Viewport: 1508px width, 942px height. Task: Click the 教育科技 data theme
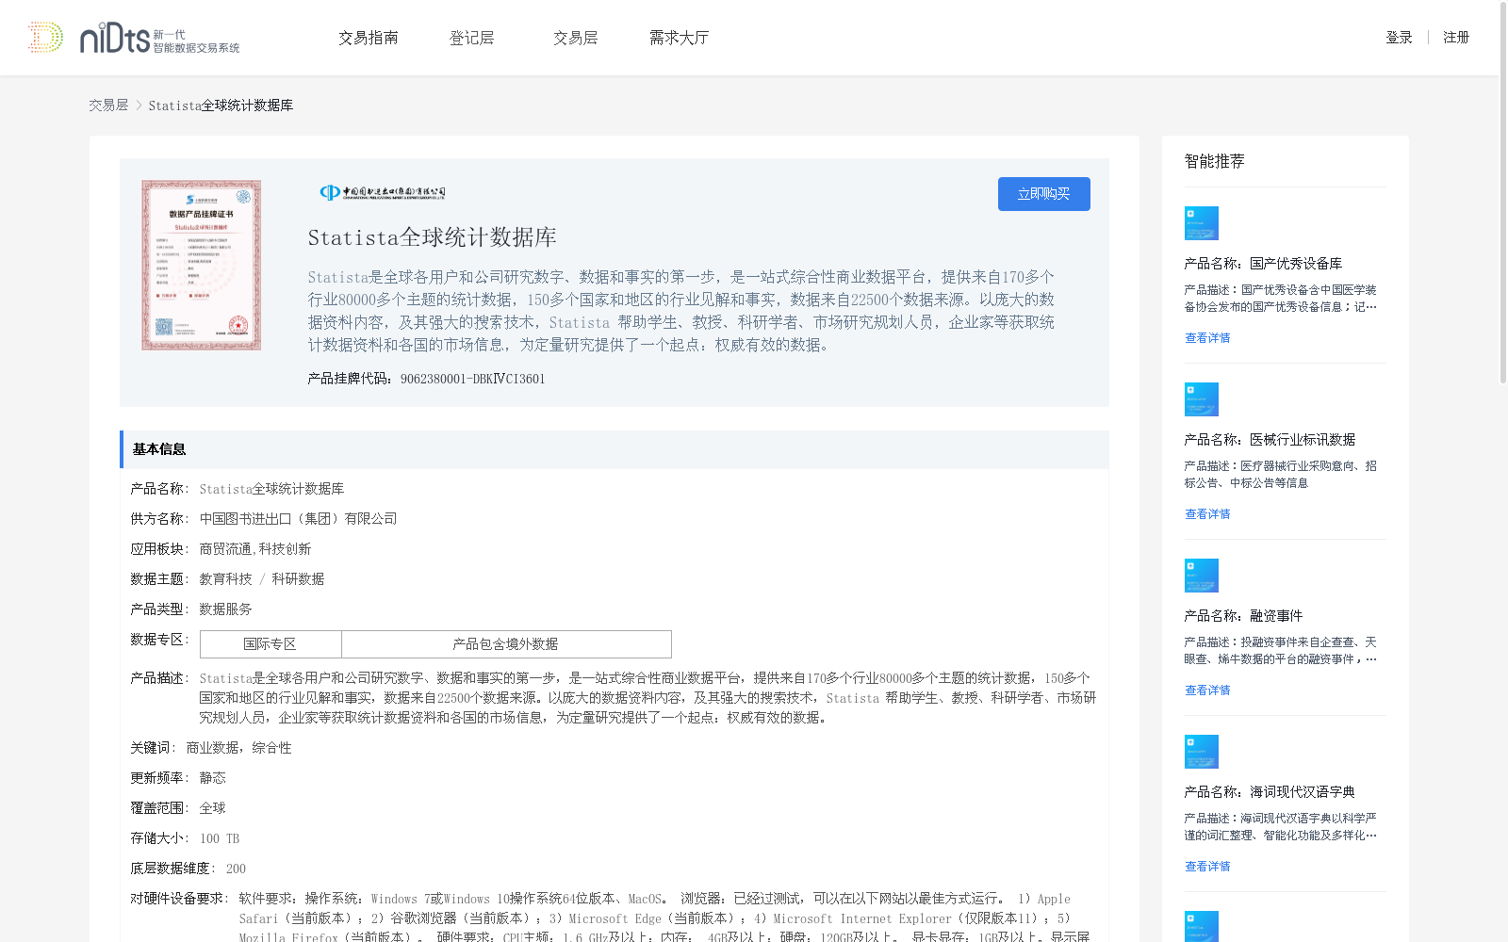pos(225,579)
